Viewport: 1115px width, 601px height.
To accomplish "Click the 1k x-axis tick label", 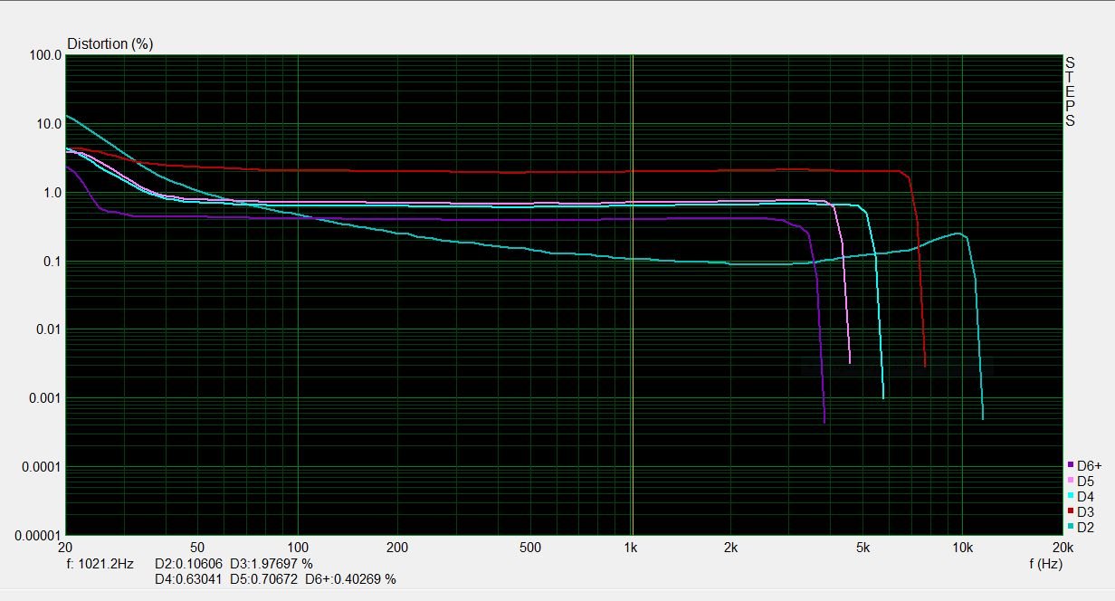I will [631, 548].
